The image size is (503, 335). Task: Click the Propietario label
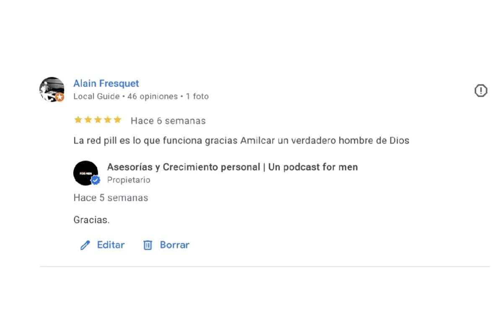pos(129,180)
